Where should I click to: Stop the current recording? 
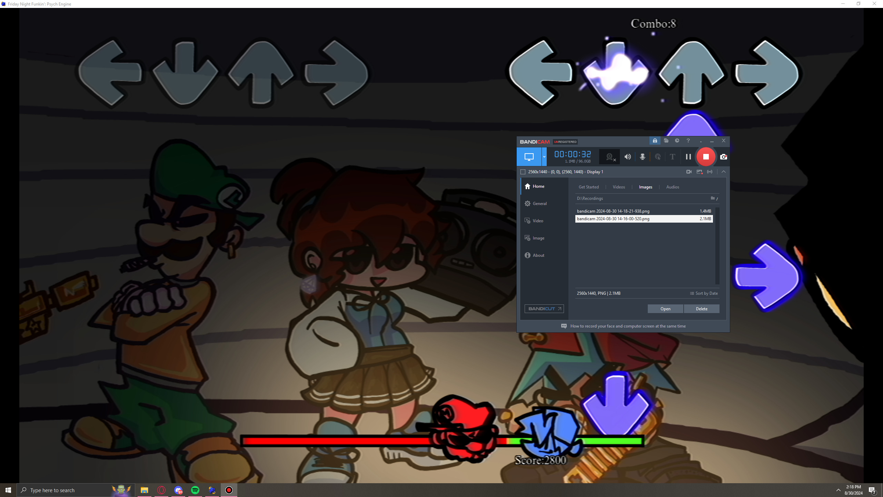click(x=705, y=157)
